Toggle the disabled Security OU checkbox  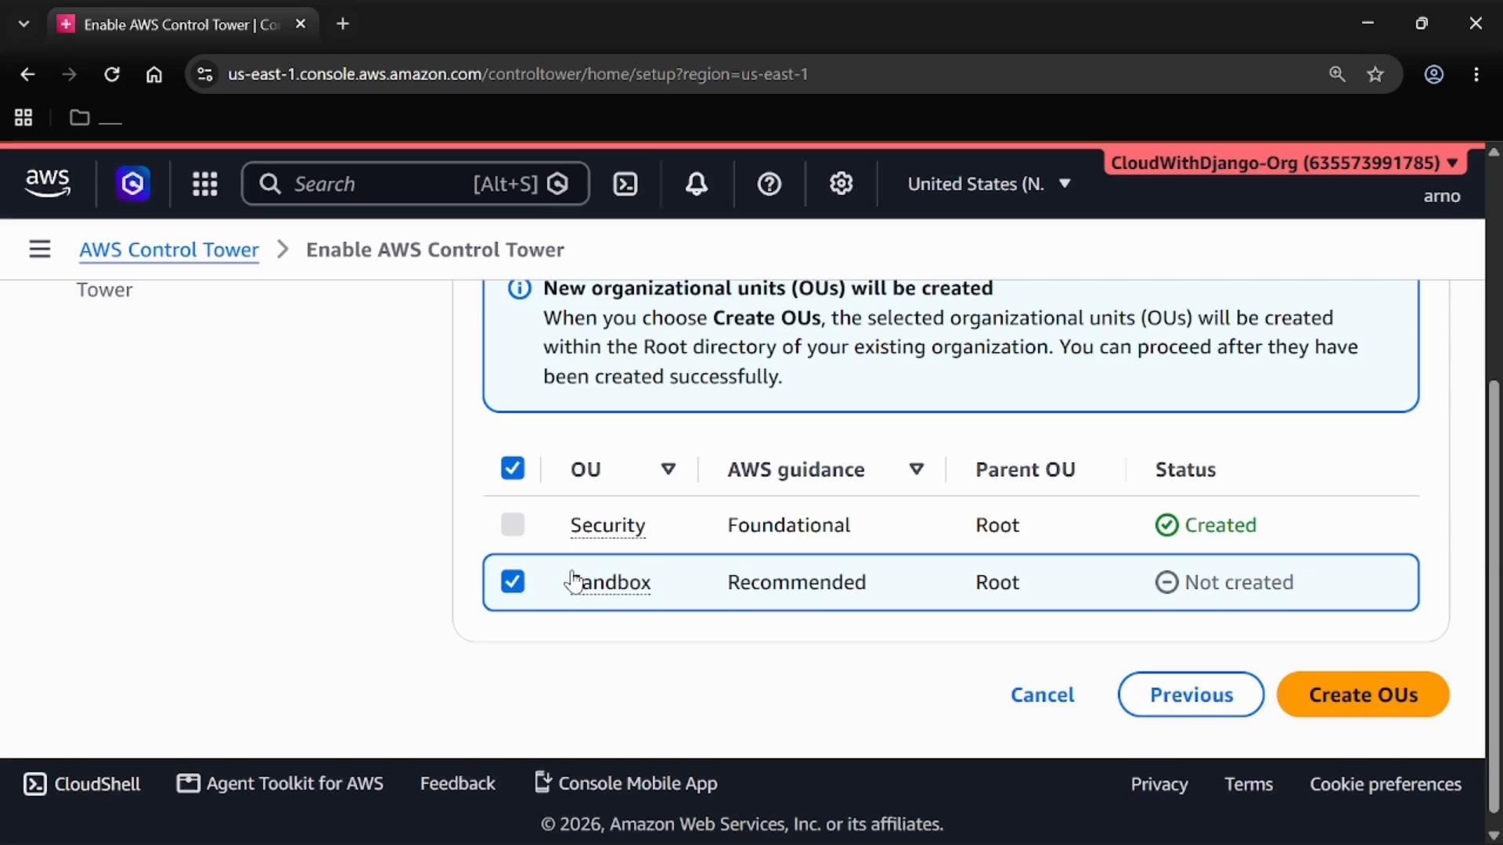pyautogui.click(x=513, y=524)
